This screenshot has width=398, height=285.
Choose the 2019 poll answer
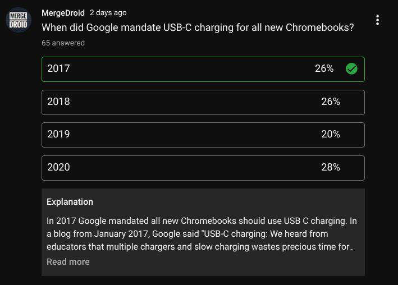click(x=168, y=134)
